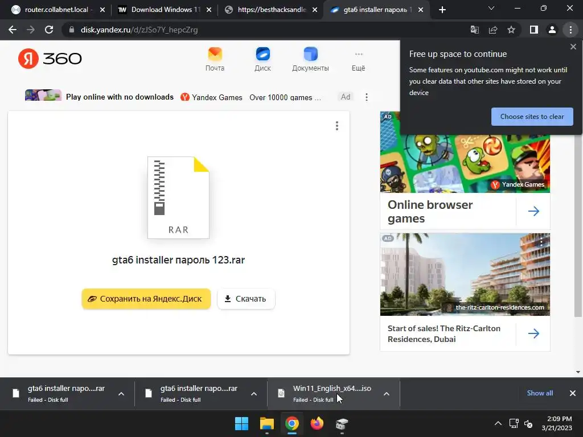Show hidden system tray icons

click(498, 423)
